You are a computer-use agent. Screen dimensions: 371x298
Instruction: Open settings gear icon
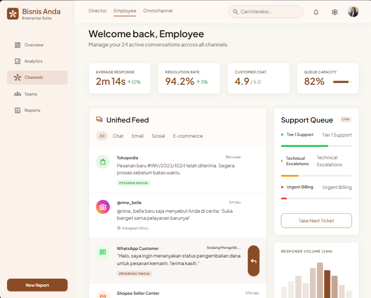click(x=335, y=12)
